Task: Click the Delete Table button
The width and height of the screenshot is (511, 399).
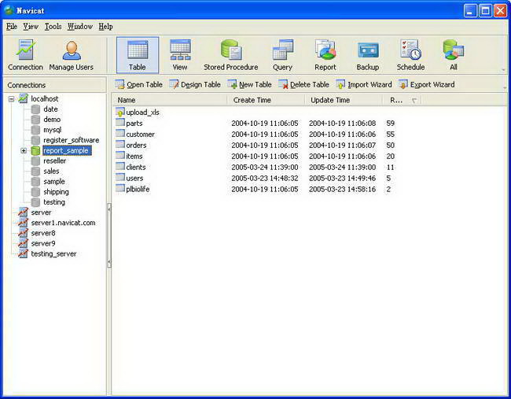Action: coord(304,85)
